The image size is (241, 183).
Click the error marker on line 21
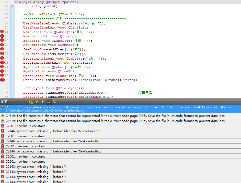click(2, 45)
